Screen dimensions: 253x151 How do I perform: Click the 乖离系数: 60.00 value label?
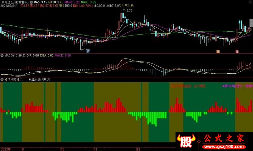click(39, 79)
